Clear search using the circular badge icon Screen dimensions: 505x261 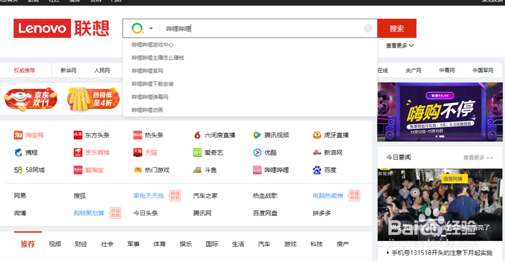(368, 28)
